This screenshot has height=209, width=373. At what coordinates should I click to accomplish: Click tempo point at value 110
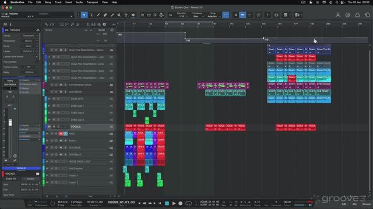point(263,38)
